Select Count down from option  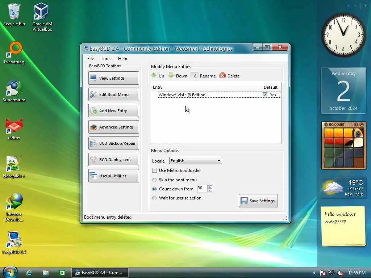click(x=154, y=189)
